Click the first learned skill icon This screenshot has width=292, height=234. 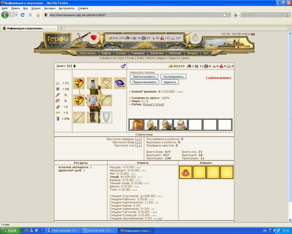tap(186, 172)
